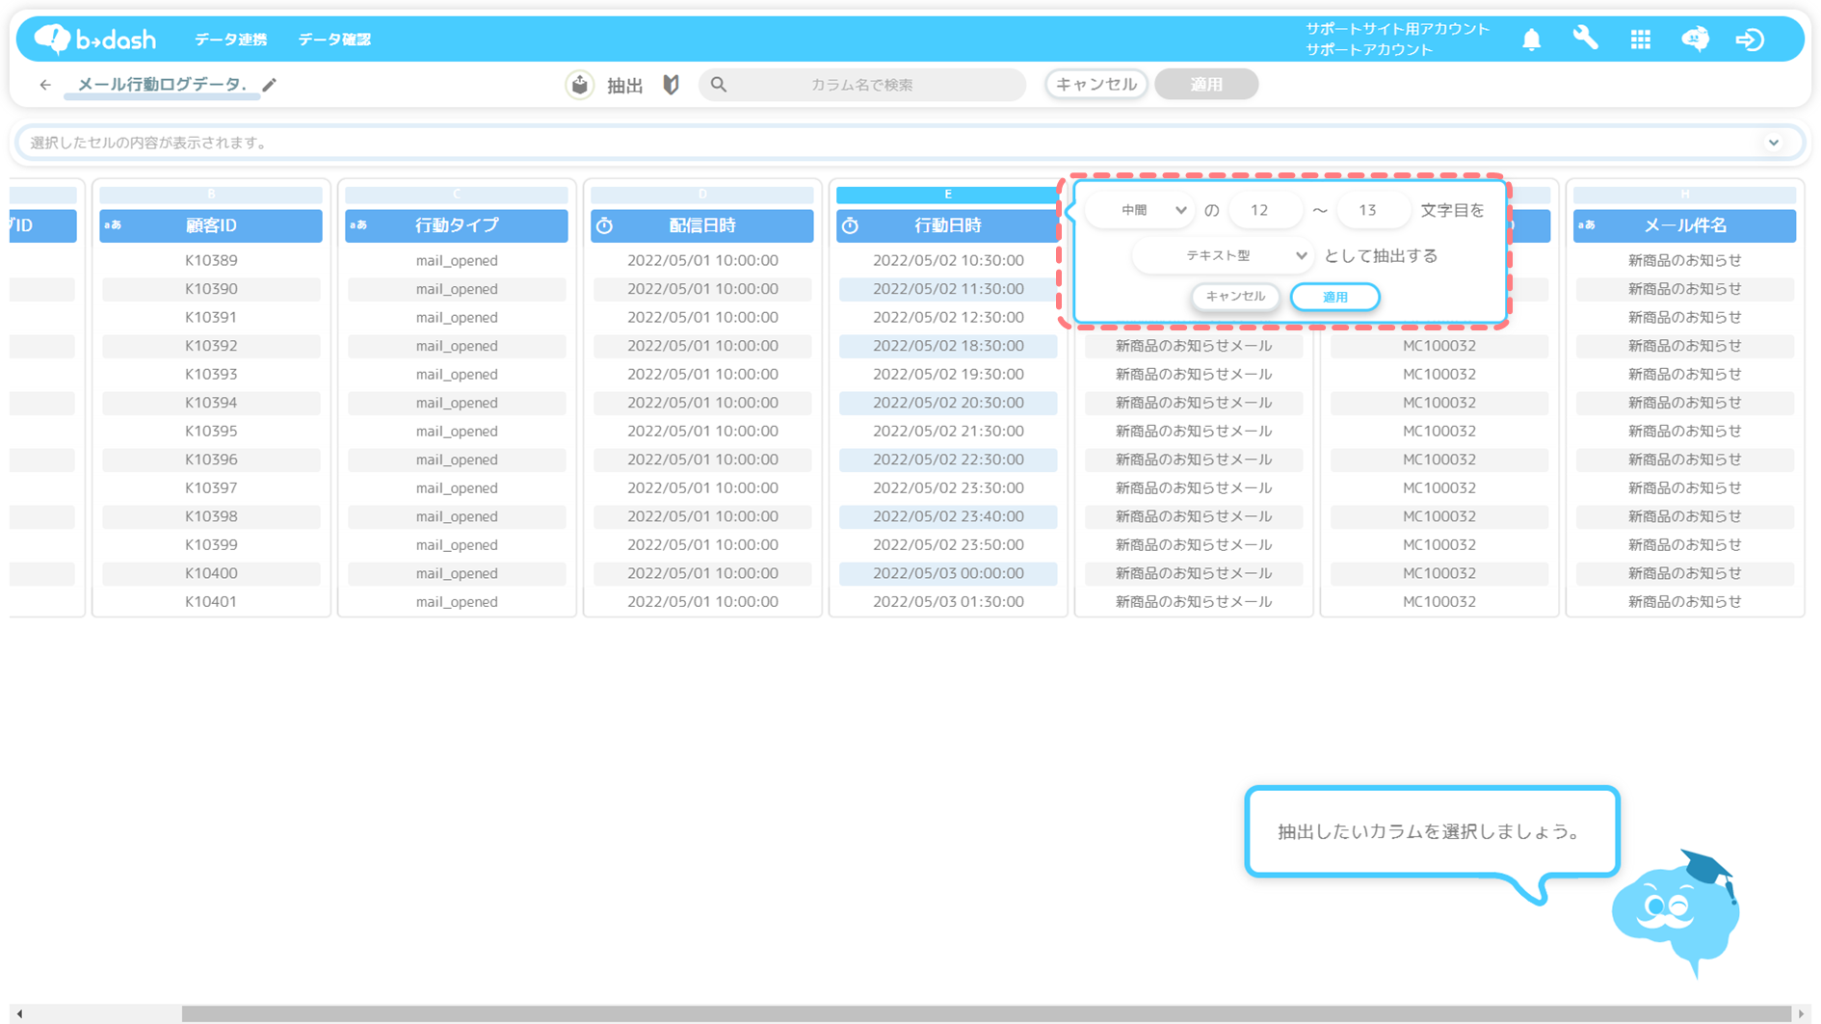1821x1024 pixels.
Task: Click cell K10389
Action: click(x=211, y=260)
